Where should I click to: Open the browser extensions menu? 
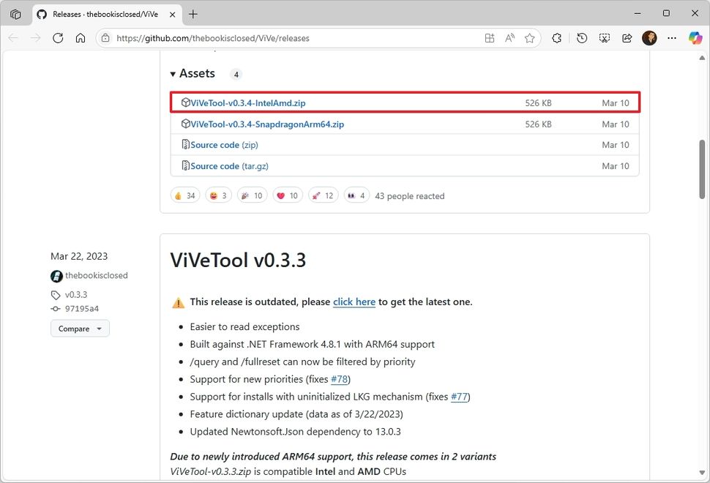coord(557,38)
